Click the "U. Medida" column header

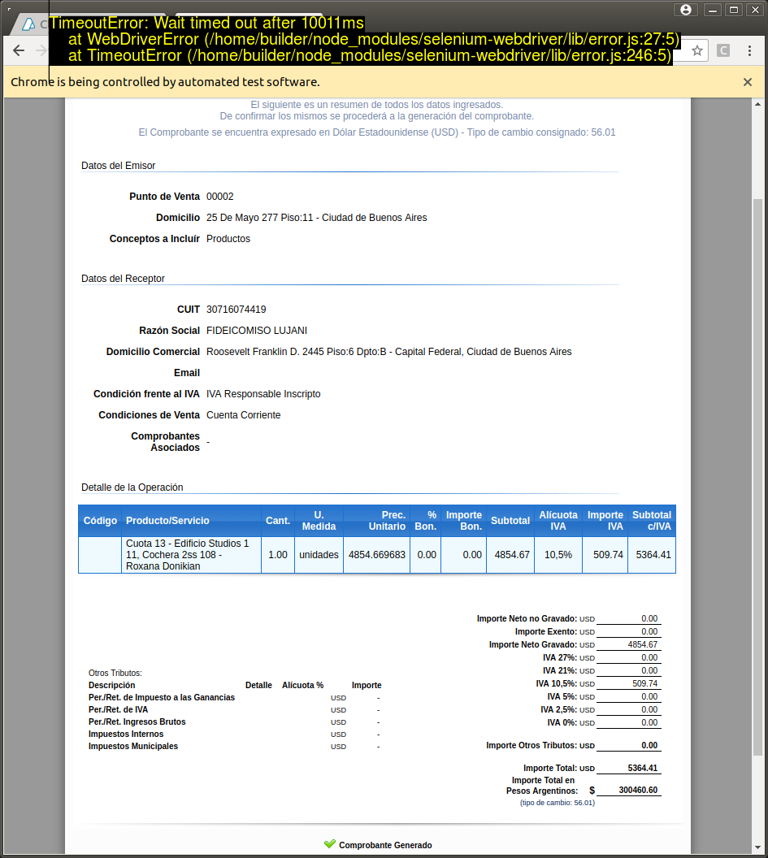click(319, 521)
